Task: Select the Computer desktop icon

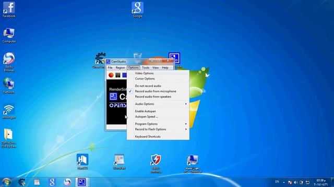Action: [x=9, y=35]
